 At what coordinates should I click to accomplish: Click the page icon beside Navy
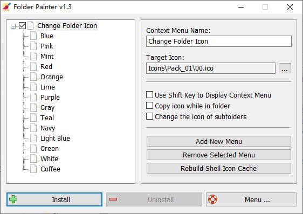click(x=33, y=128)
